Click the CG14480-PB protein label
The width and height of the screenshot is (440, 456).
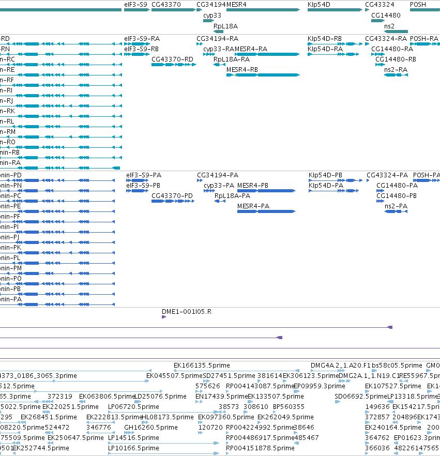point(397,196)
